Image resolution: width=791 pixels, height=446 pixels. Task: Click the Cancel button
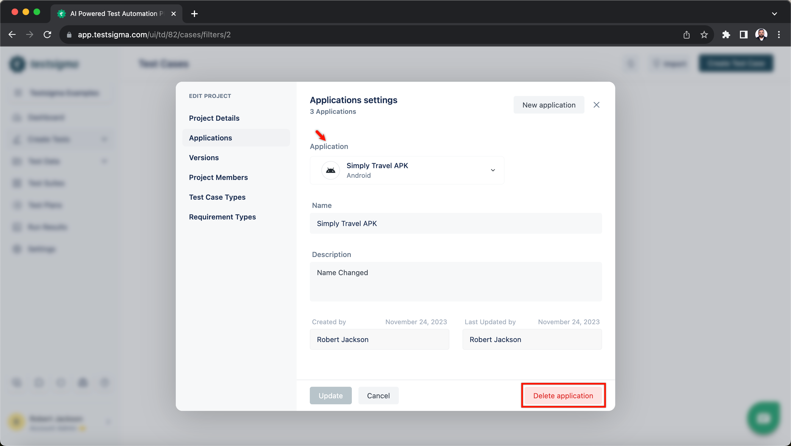pyautogui.click(x=378, y=395)
